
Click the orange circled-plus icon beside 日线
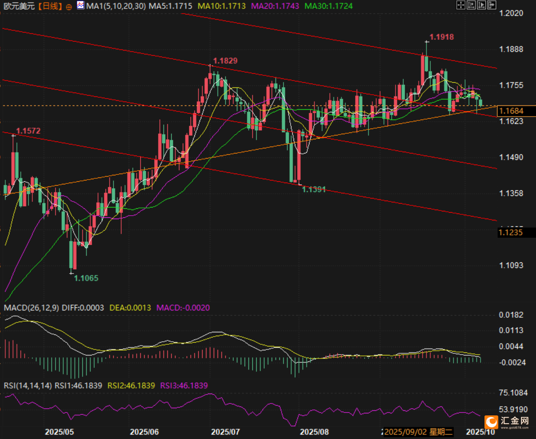[x=69, y=7]
